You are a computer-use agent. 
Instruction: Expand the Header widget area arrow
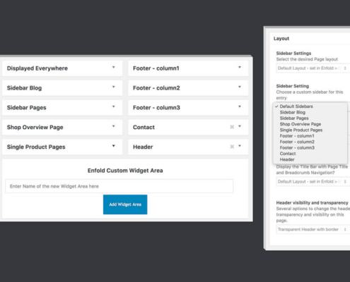[x=240, y=146]
